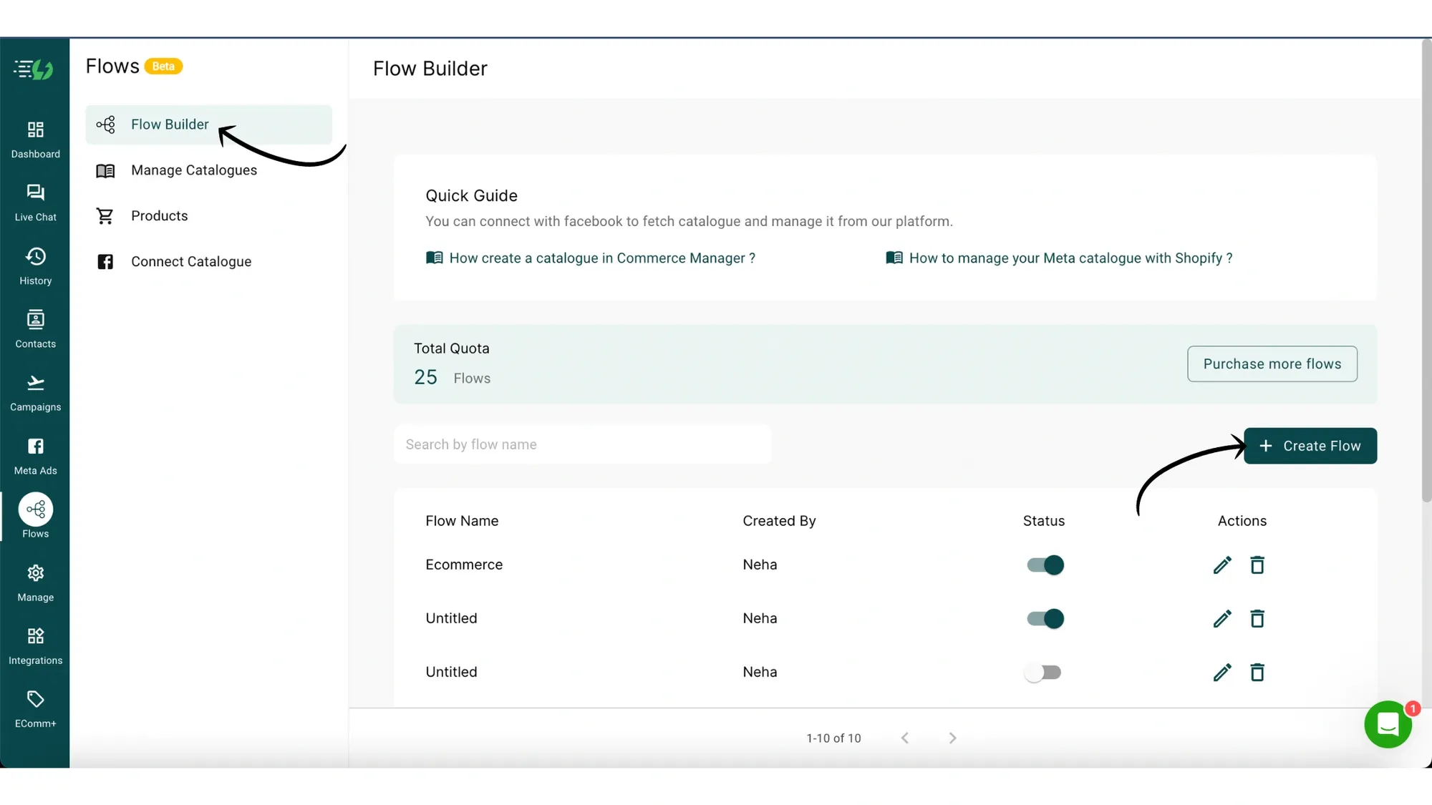Viewport: 1432px width, 805px height.
Task: Enable the last Untitled flow
Action: [1044, 672]
